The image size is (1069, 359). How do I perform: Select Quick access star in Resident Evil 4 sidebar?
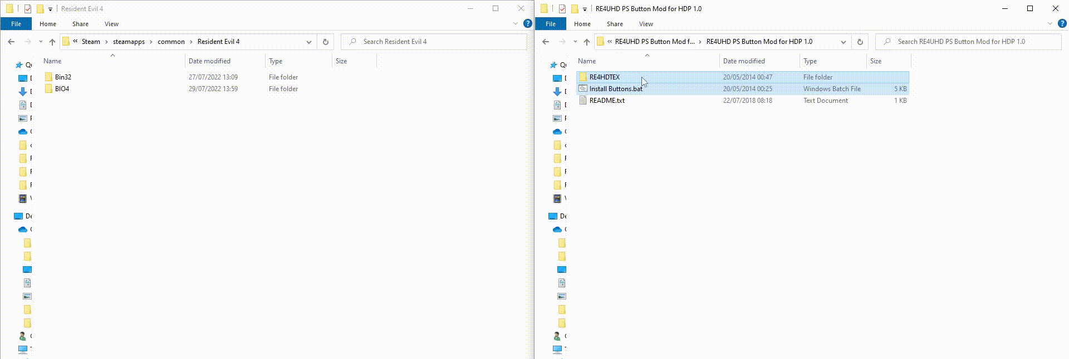(x=19, y=65)
